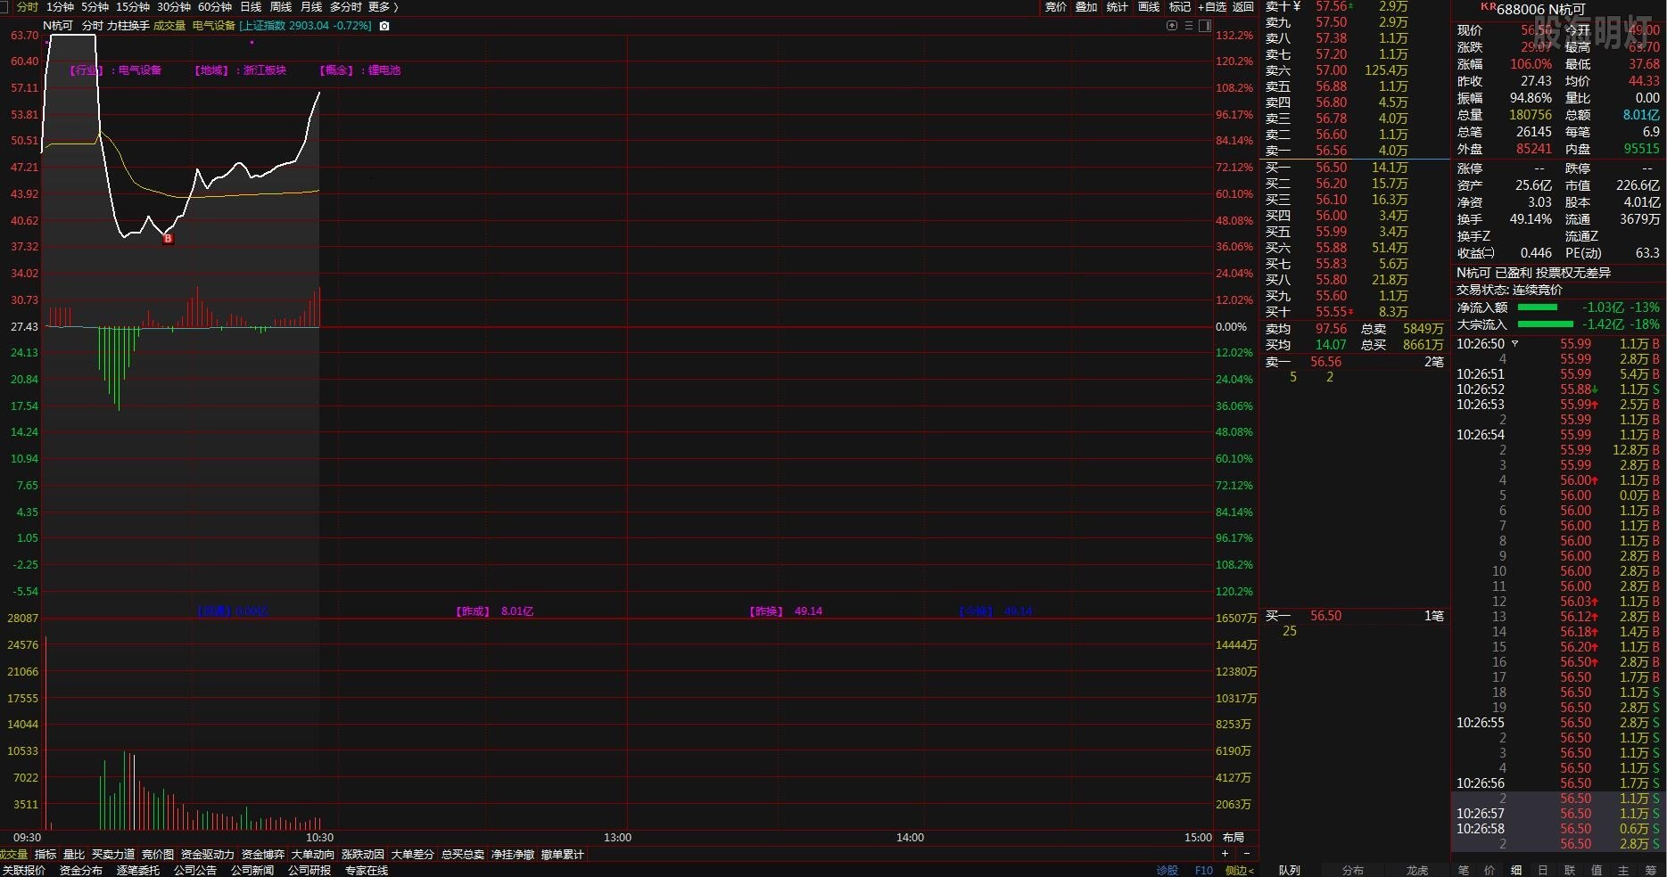
Task: Click the 标记 mark button
Action: [x=1180, y=6]
